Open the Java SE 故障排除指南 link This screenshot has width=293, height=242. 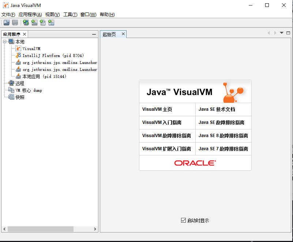coord(221,122)
